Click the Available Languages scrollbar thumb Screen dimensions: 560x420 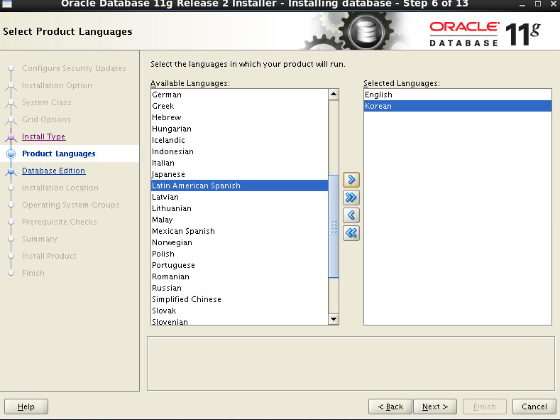334,226
